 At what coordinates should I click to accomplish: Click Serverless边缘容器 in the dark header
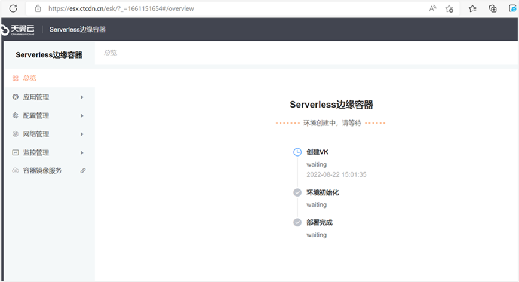click(78, 30)
